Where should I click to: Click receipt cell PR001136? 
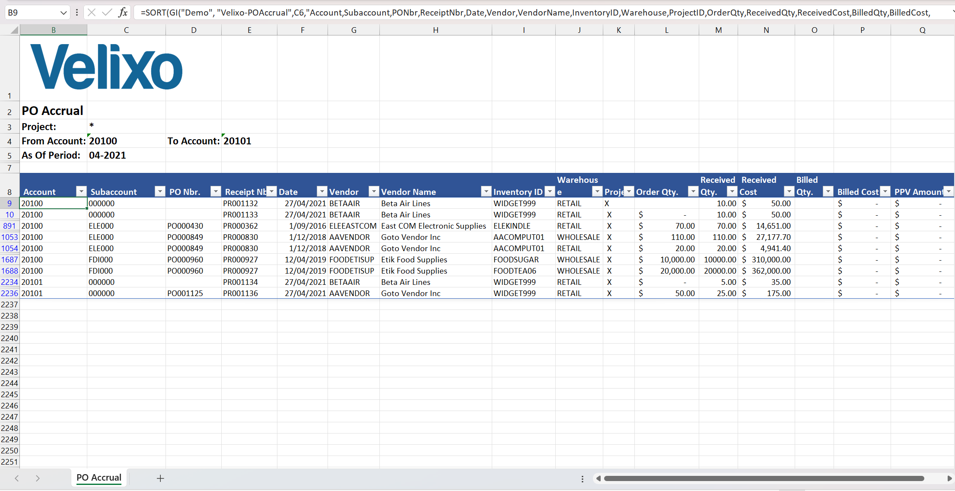tap(249, 293)
